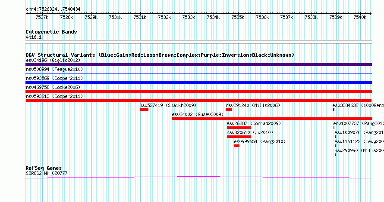Click the esv1009076 variant label
Image resolution: width=384 pixels, height=202 pixels.
click(x=359, y=132)
